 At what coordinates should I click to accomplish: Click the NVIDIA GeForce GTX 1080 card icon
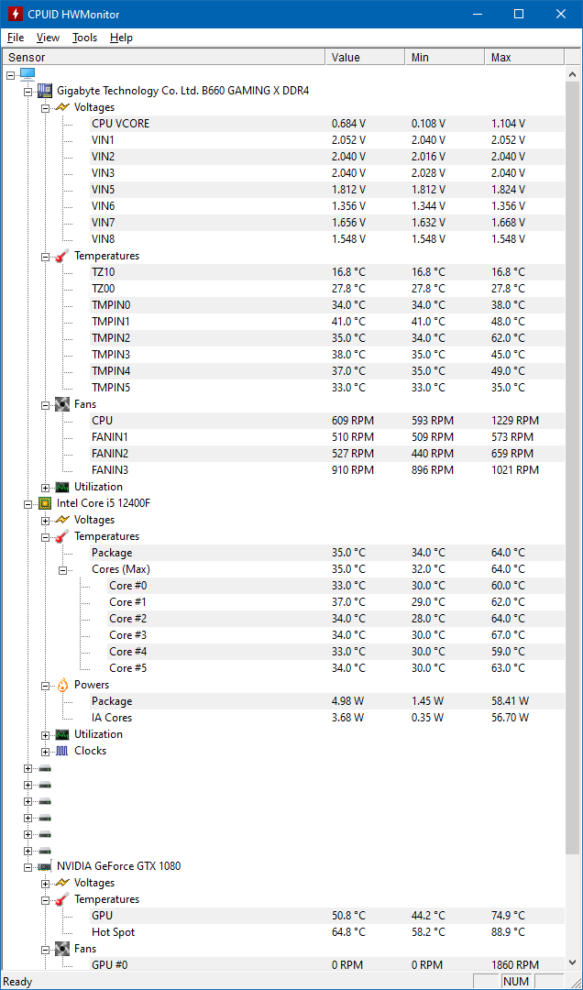(44, 866)
